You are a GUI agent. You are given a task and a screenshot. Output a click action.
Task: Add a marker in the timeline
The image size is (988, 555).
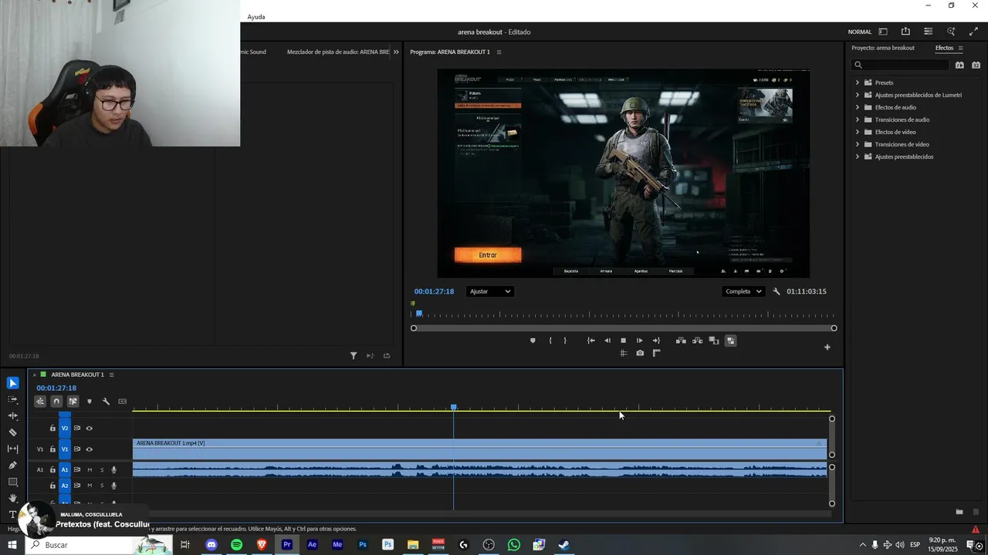point(90,402)
